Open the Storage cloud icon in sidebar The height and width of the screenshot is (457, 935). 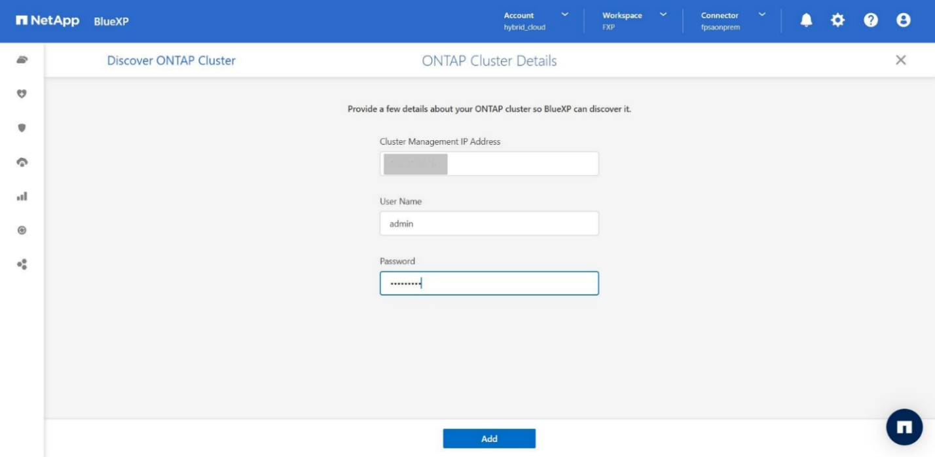click(x=22, y=60)
